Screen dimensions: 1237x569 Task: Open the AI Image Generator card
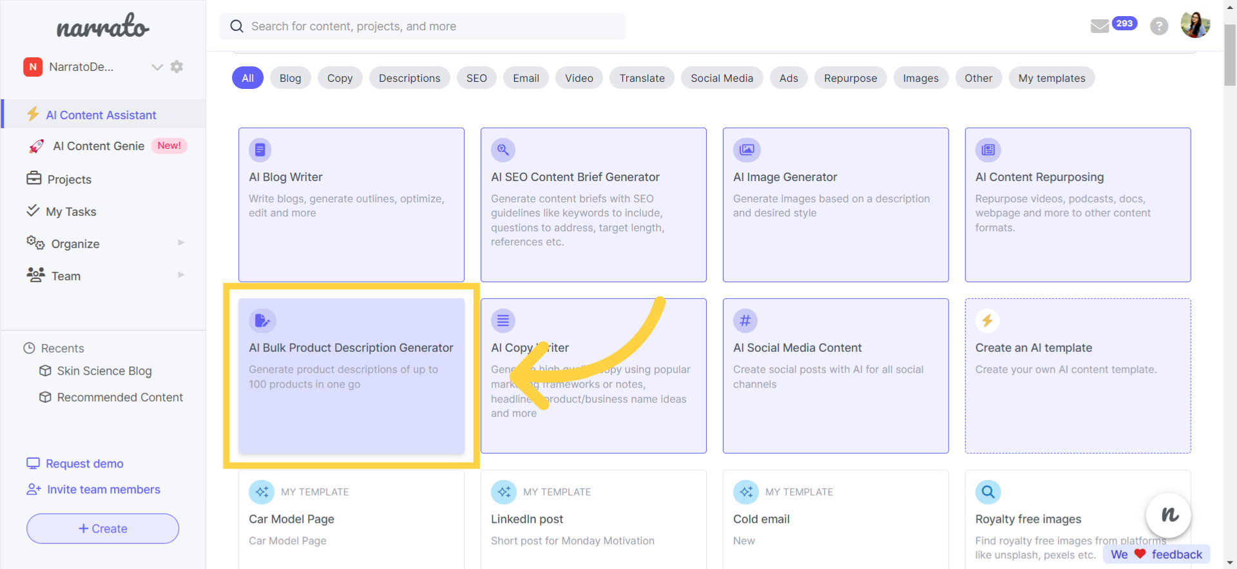836,205
